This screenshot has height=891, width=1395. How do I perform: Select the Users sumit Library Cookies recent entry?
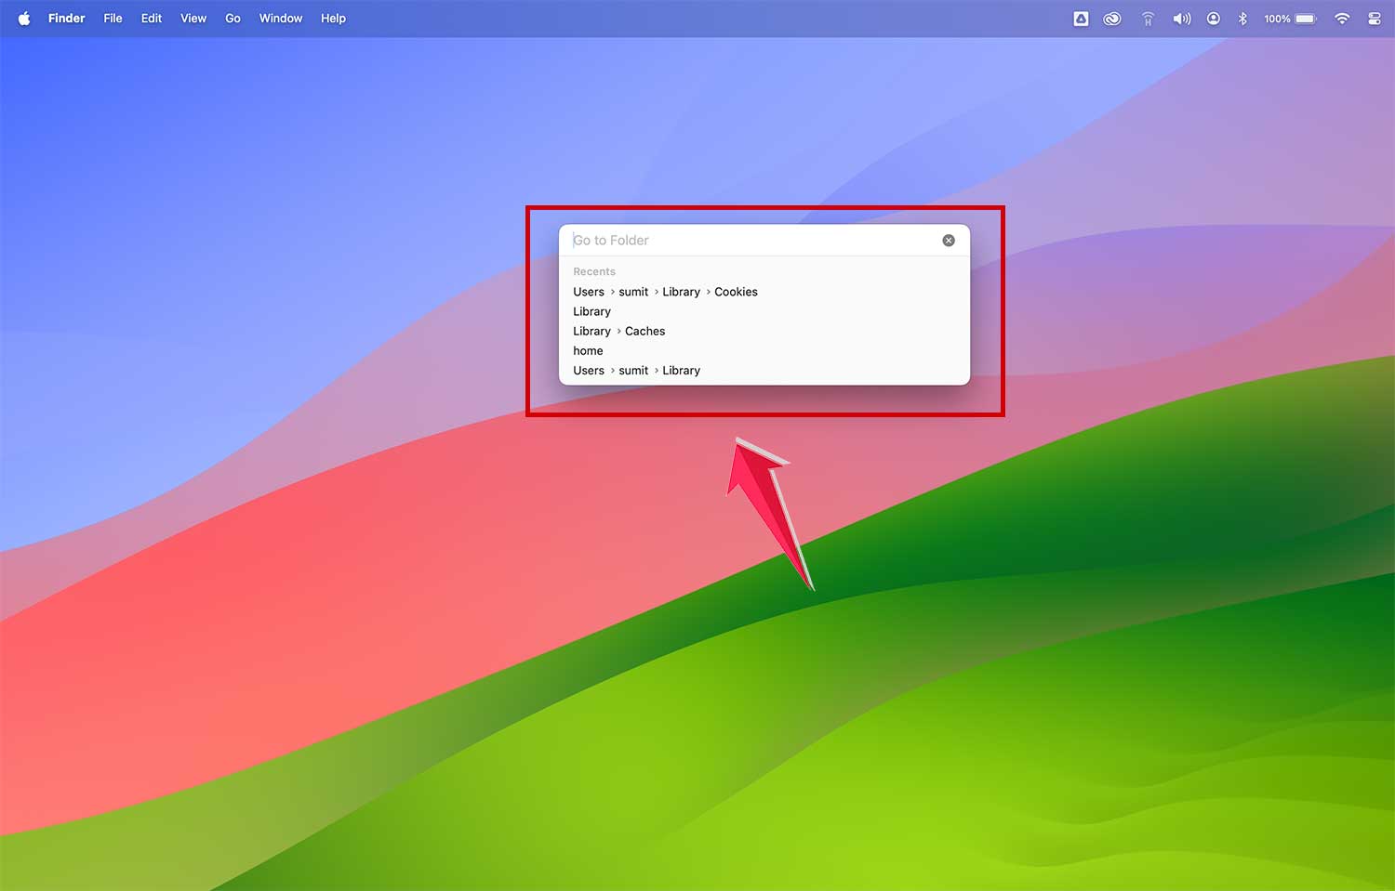pos(665,292)
